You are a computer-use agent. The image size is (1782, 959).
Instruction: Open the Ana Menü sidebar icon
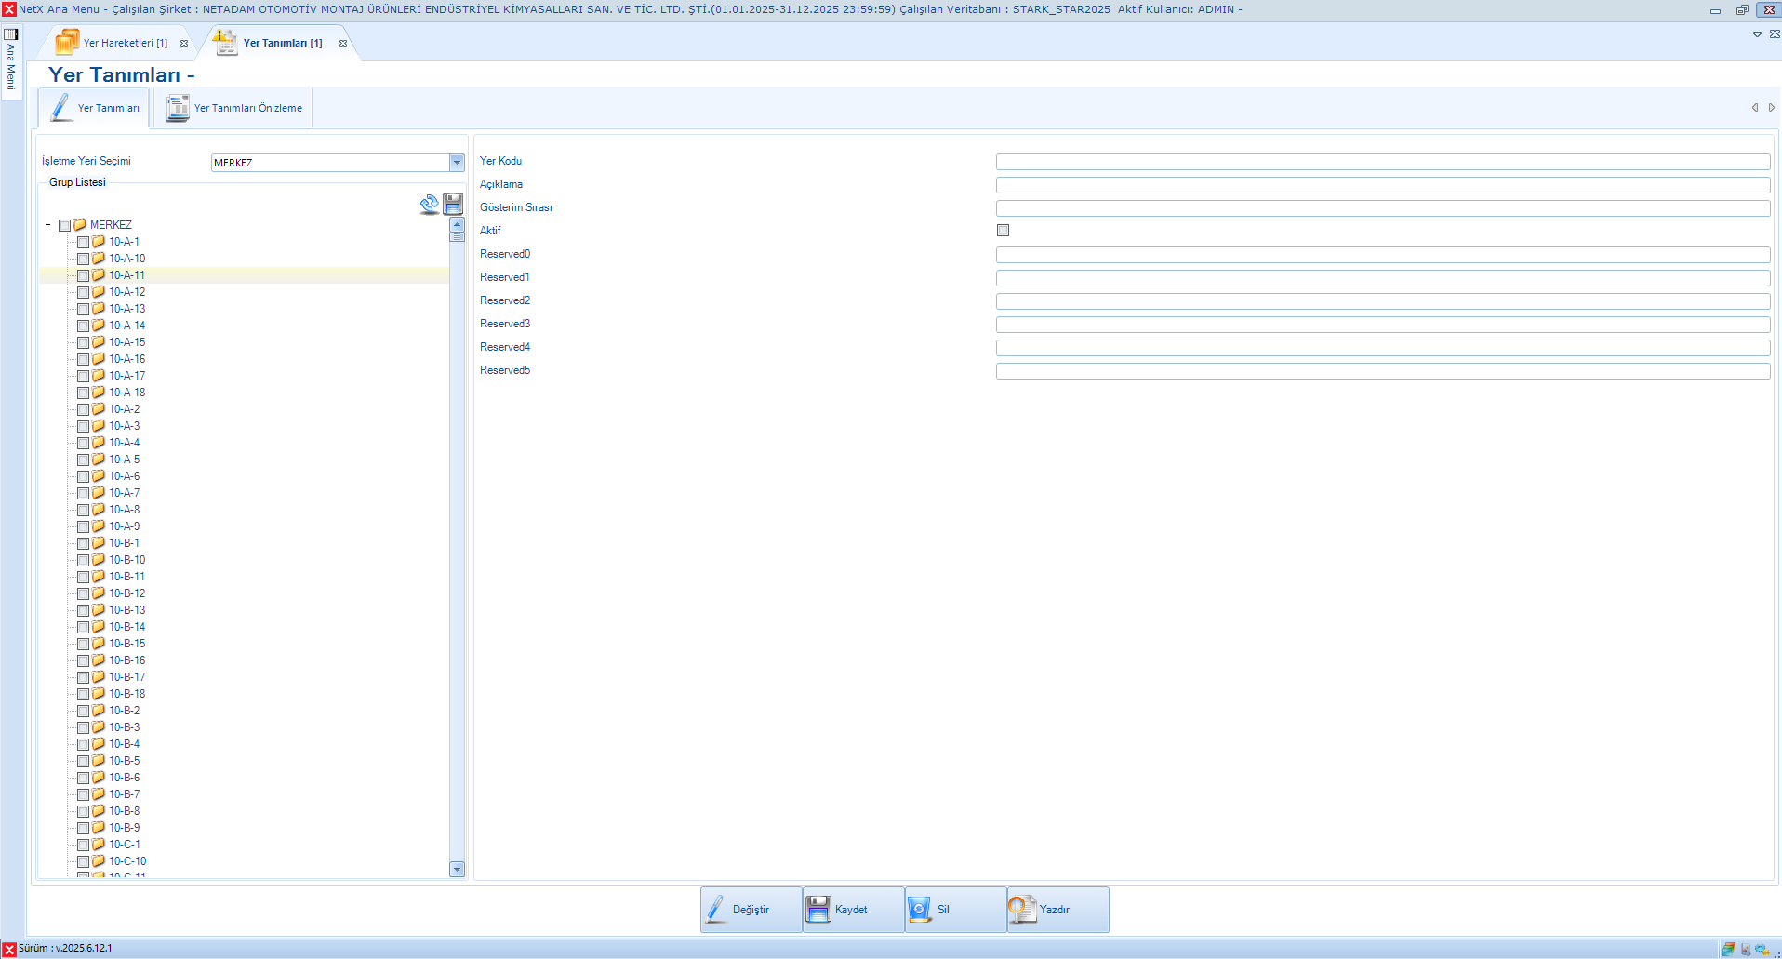click(11, 34)
